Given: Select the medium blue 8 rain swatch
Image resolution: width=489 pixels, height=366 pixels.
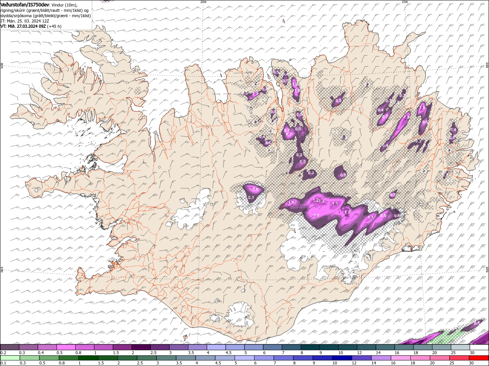Looking at the screenshot, I should pos(303,358).
